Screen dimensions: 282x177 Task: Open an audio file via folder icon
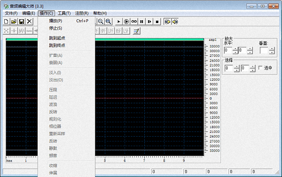click(x=14, y=22)
